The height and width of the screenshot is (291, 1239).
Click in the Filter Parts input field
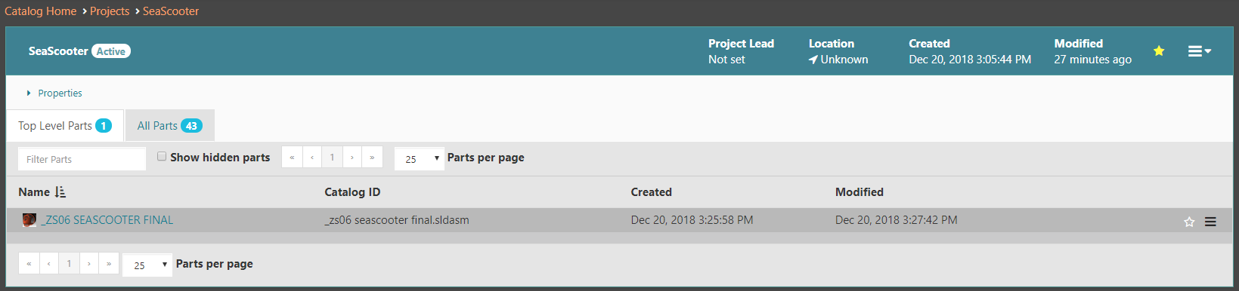pyautogui.click(x=82, y=159)
